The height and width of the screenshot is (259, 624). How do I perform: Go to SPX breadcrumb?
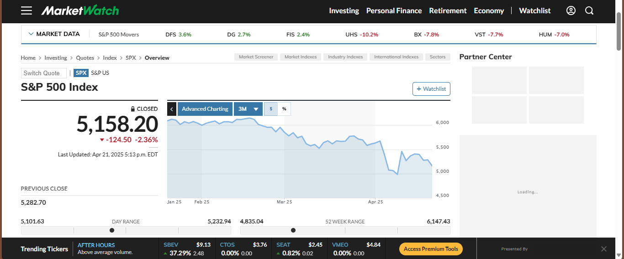tap(131, 58)
